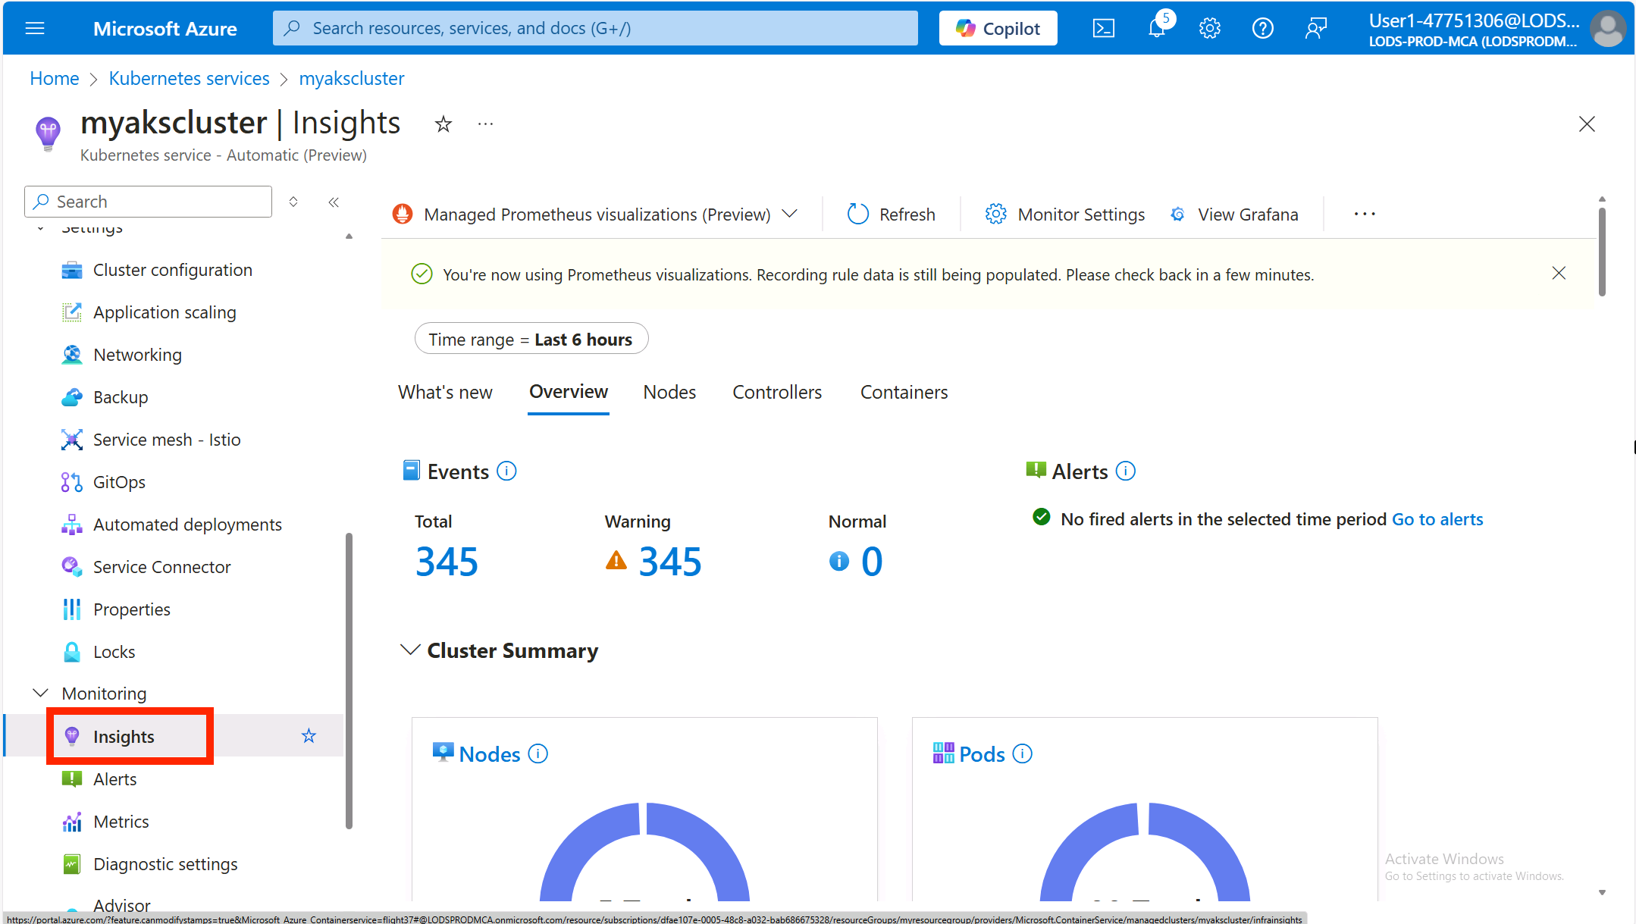Open Application scaling
The image size is (1636, 924).
[x=165, y=312]
